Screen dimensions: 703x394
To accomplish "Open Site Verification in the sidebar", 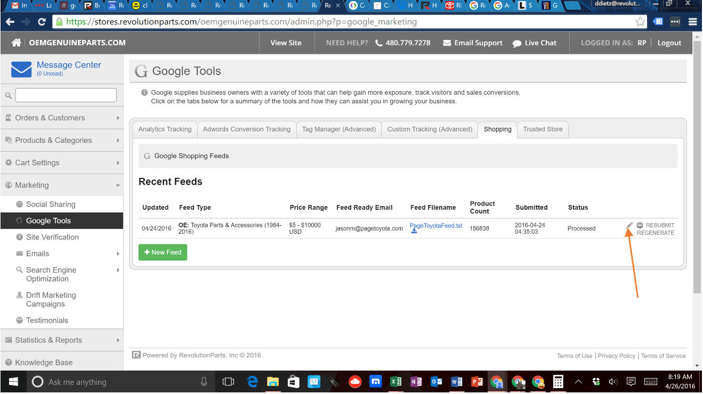I will coord(52,237).
